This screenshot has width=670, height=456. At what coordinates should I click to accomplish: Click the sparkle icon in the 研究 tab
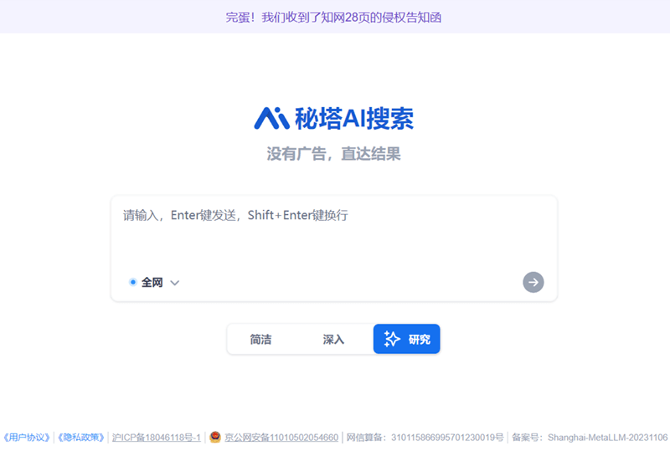[x=391, y=339]
